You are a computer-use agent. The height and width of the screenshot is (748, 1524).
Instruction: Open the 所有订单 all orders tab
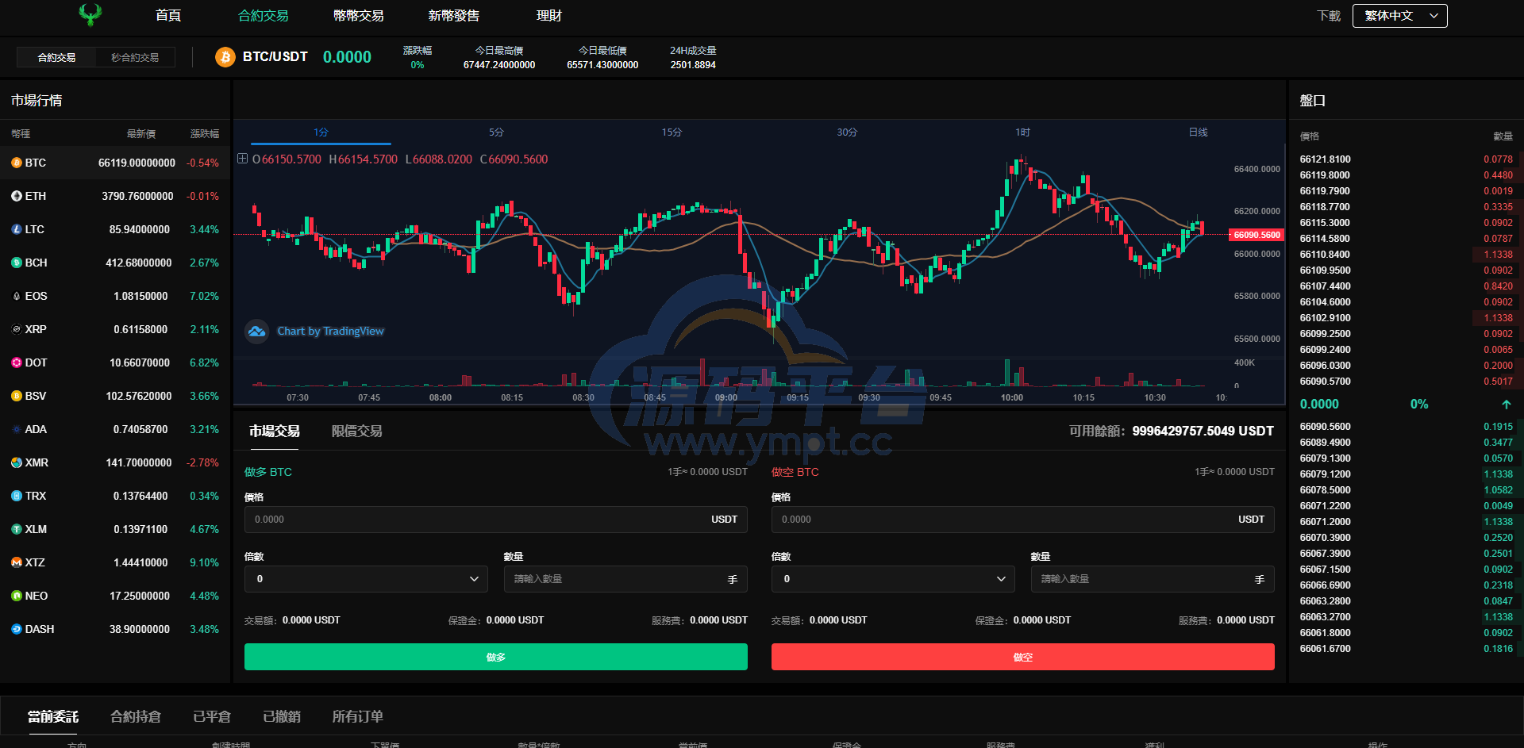tap(358, 717)
